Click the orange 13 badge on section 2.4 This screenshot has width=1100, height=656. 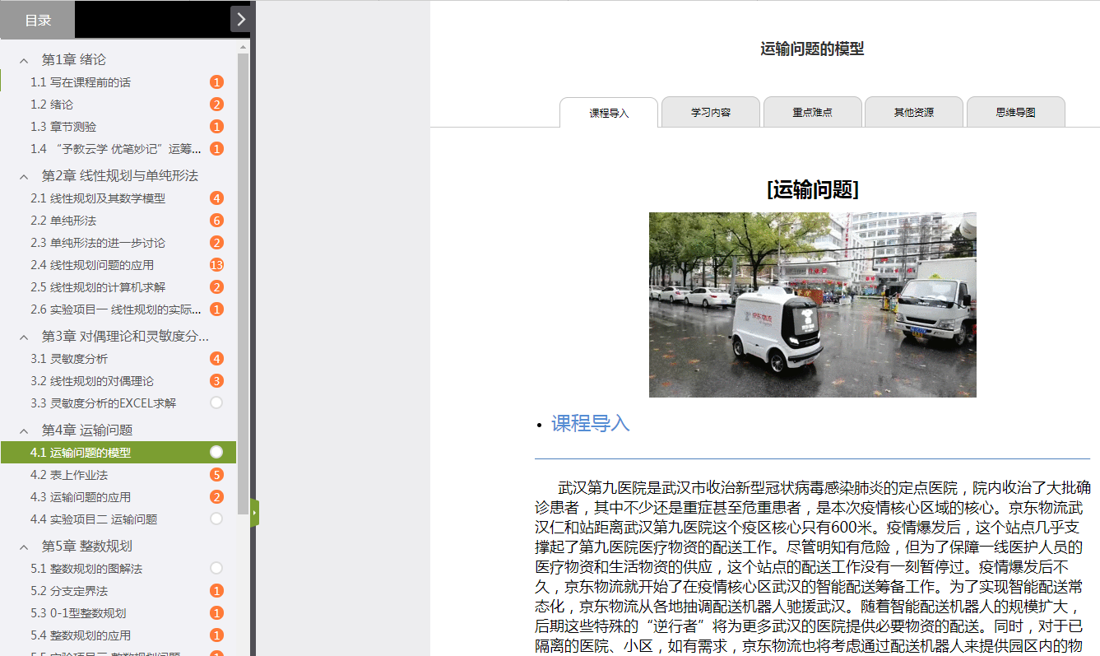coord(216,265)
